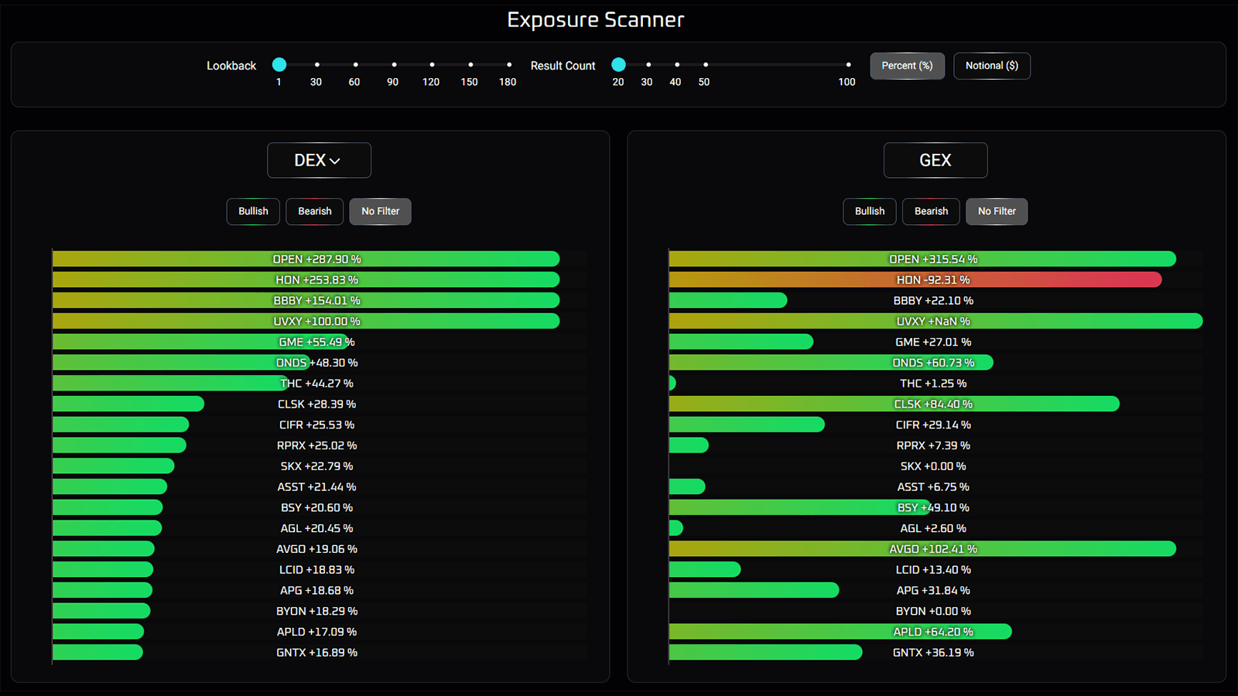The height and width of the screenshot is (696, 1238).
Task: Select the AVGO +102.41% GEX bar
Action: pyautogui.click(x=922, y=549)
